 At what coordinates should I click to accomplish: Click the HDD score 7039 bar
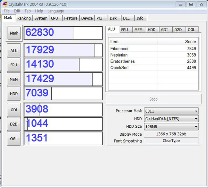pyautogui.click(x=63, y=93)
